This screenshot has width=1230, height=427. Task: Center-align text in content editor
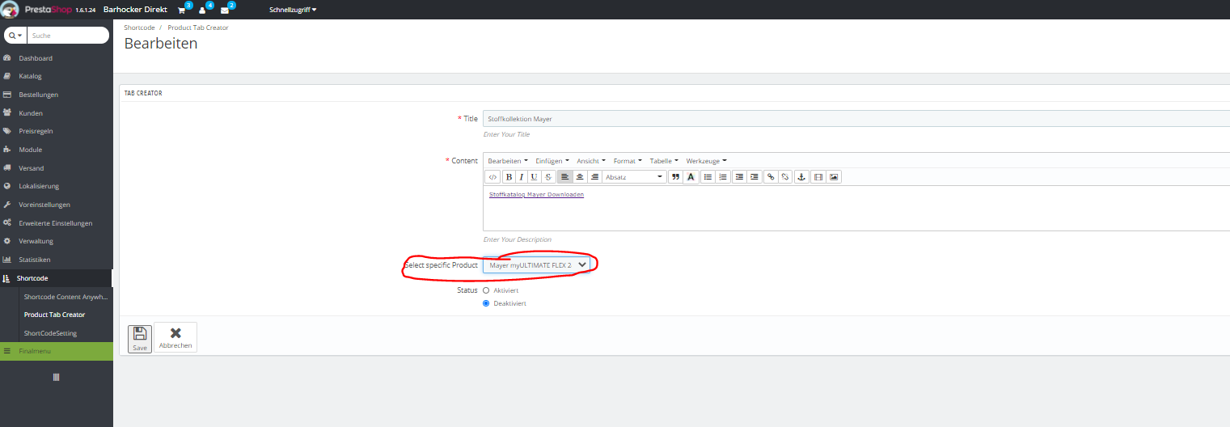tap(580, 176)
